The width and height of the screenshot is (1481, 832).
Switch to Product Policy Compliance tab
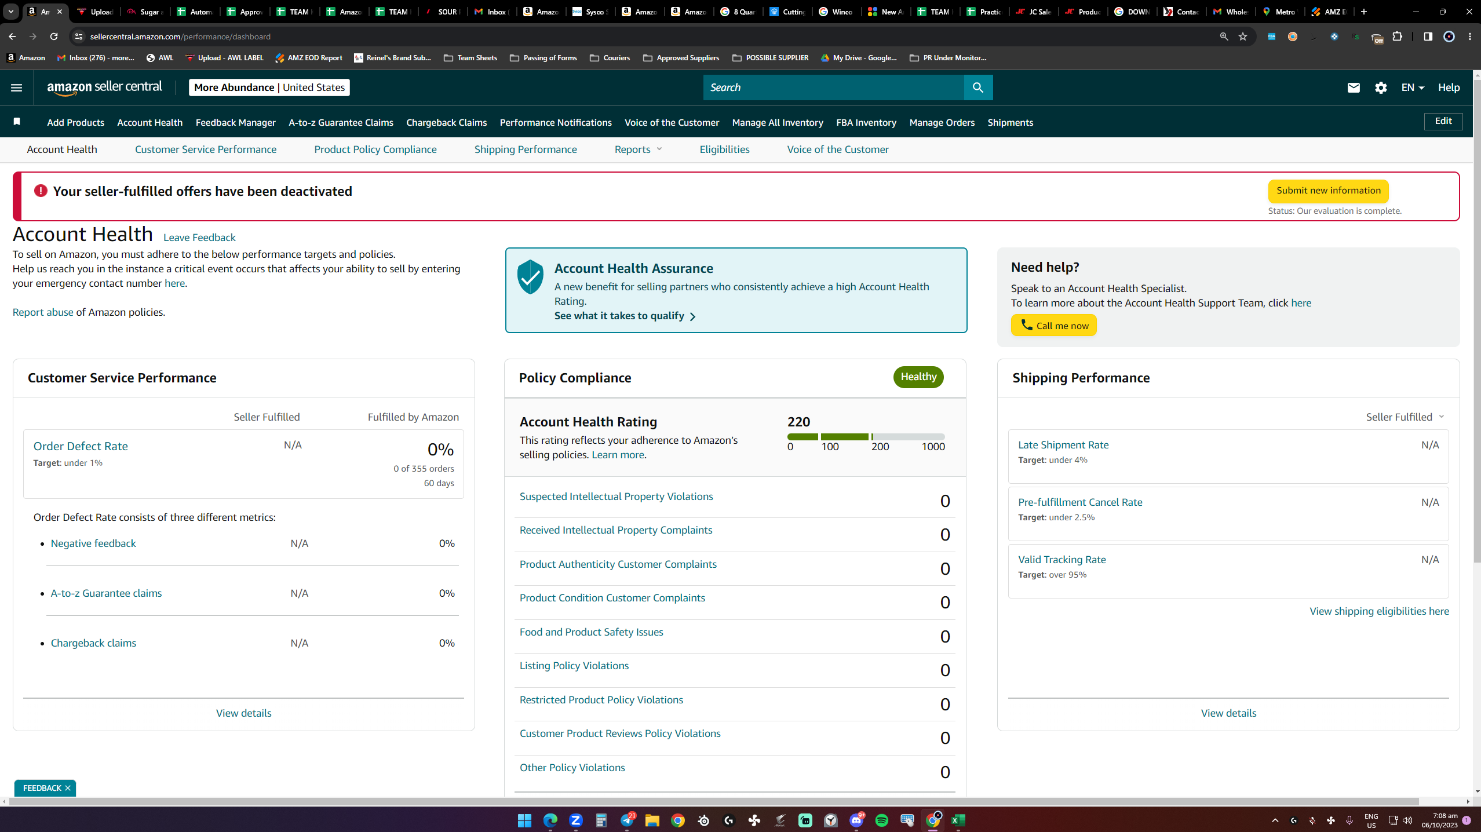pos(375,149)
